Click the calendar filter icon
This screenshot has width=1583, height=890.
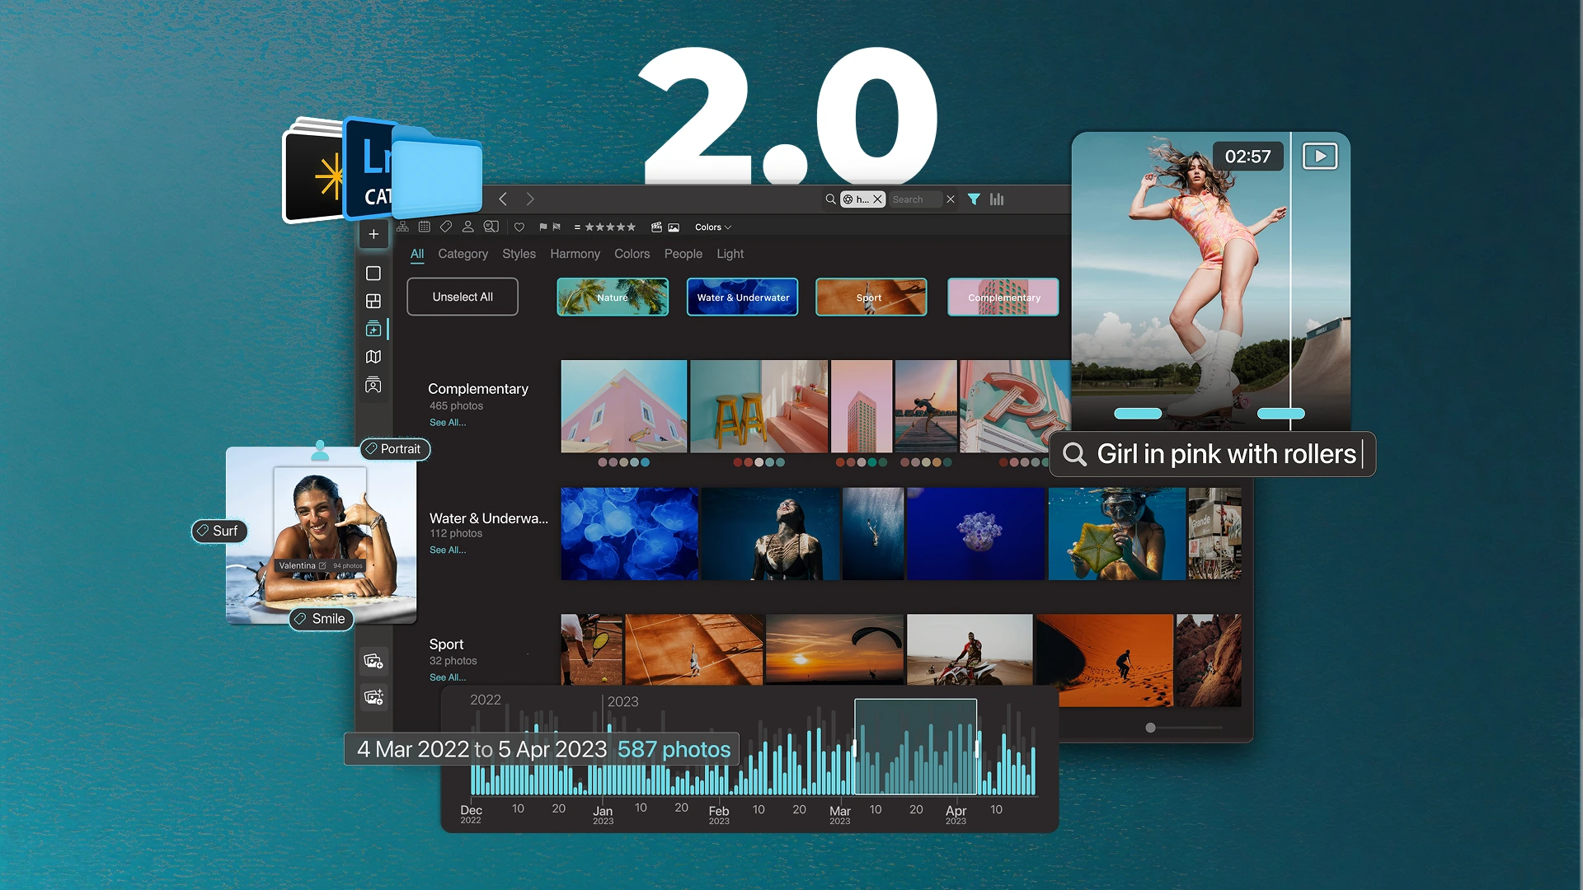tap(424, 227)
